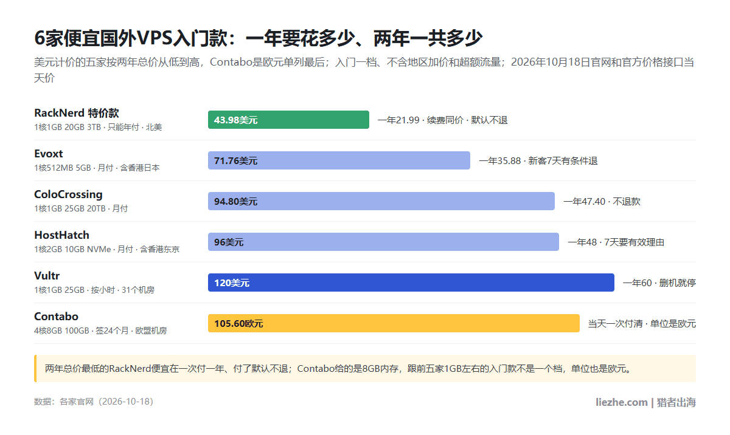Select the RackNerd 特价款 label

[77, 113]
